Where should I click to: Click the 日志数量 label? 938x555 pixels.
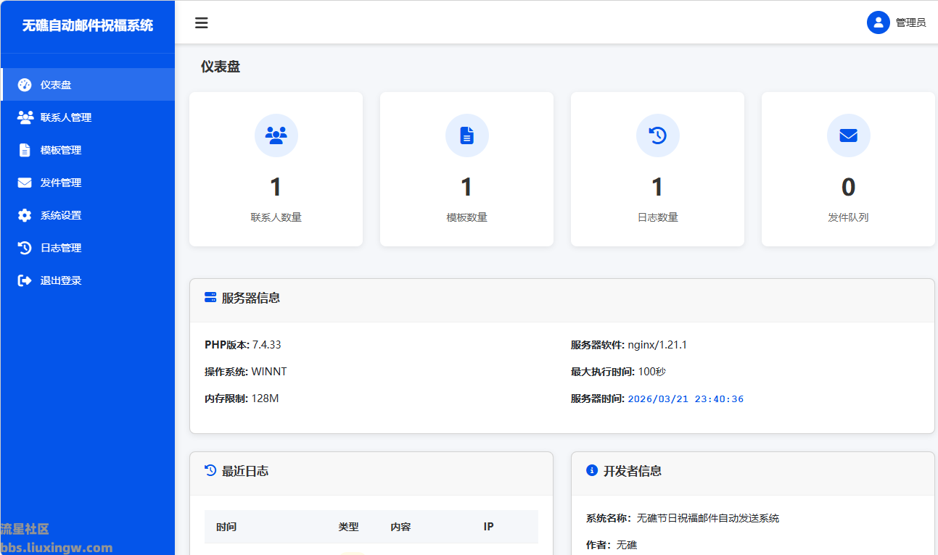(658, 217)
